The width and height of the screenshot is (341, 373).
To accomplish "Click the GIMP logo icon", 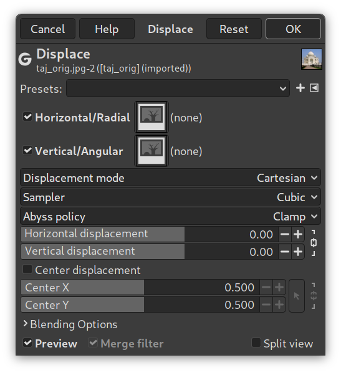I will tap(25, 59).
